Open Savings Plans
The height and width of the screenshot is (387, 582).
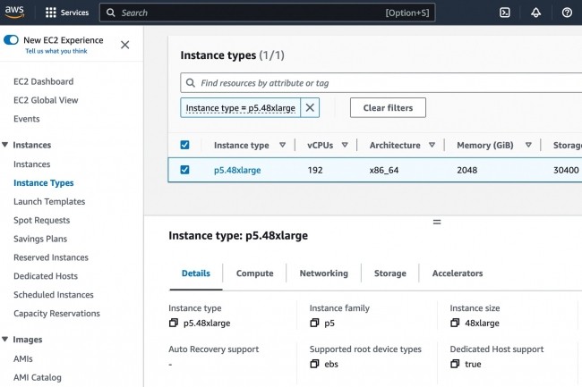click(x=40, y=239)
